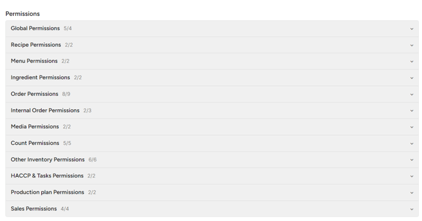
Task: Open Ingredient Permissions via its chevron
Action: 412,78
